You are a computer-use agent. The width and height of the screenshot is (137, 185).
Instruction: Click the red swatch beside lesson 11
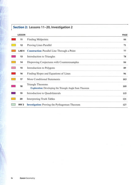(x=14, y=39)
